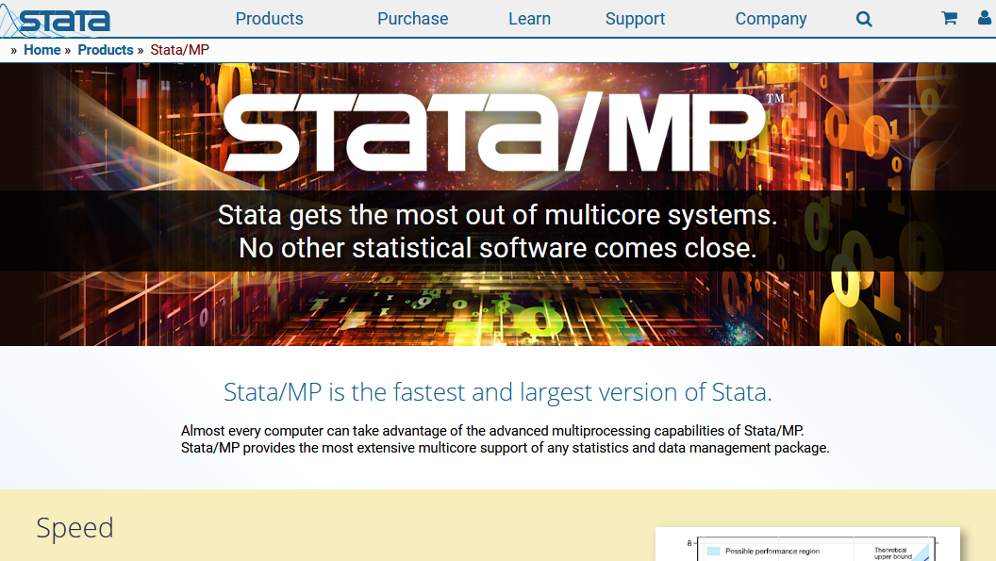Image resolution: width=996 pixels, height=561 pixels.
Task: Click the performance chart thumbnail
Action: [x=807, y=544]
